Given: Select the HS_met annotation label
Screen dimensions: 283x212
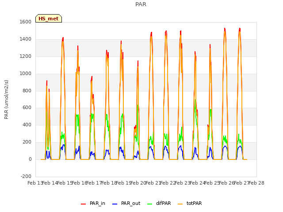Looking at the screenshot, I should coord(49,19).
